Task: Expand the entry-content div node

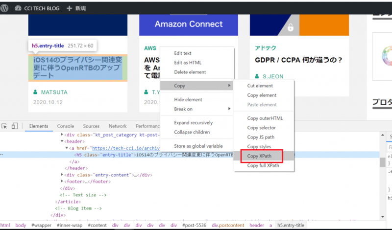Action: pyautogui.click(x=62, y=175)
